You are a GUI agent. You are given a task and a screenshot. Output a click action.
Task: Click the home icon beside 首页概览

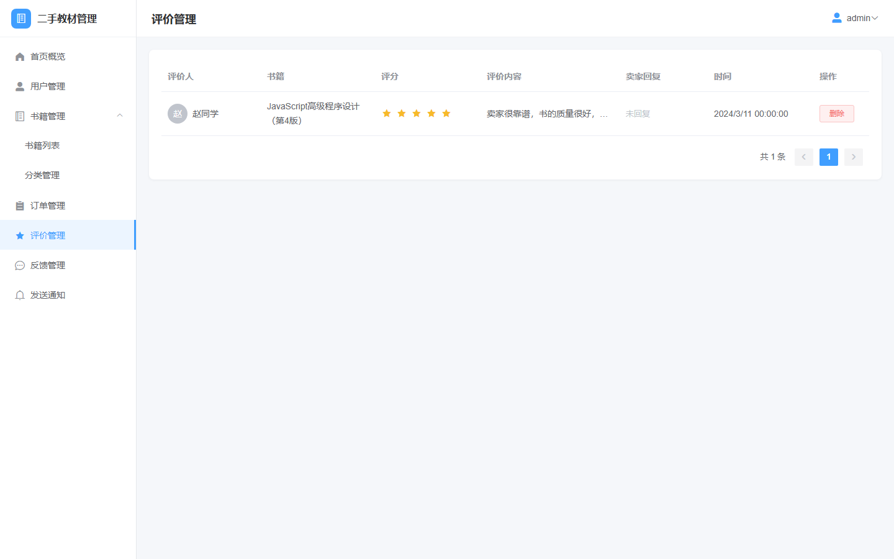tap(20, 57)
